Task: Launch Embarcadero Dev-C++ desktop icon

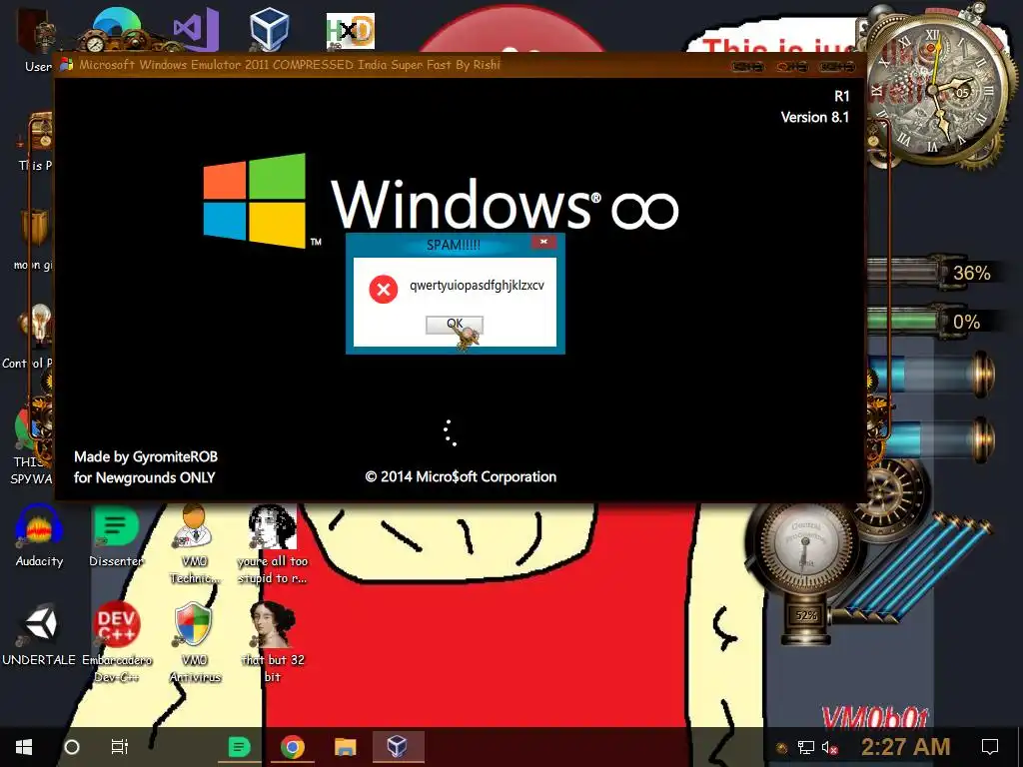Action: pos(116,642)
